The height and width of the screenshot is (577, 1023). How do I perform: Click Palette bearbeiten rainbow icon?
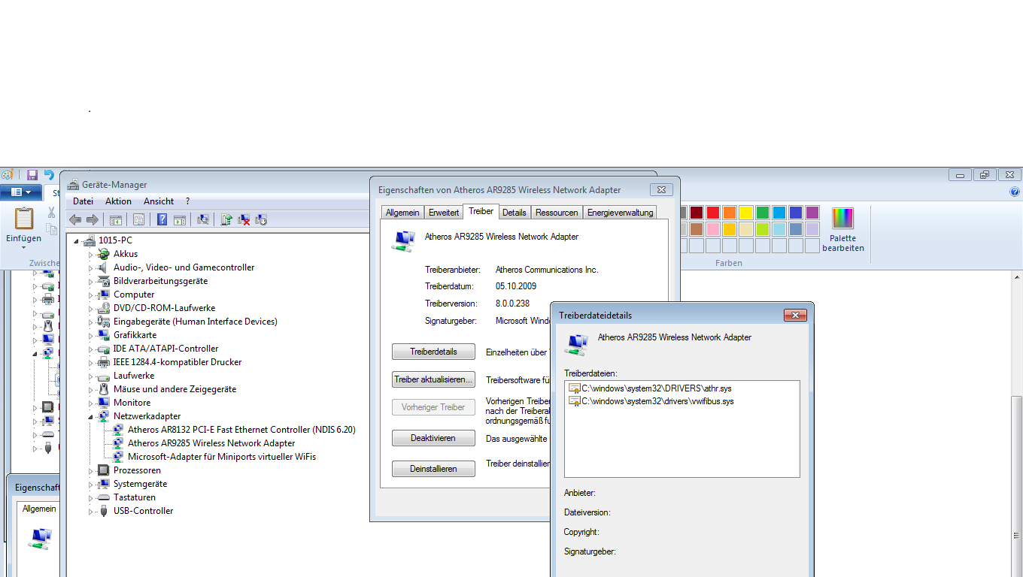pyautogui.click(x=842, y=218)
